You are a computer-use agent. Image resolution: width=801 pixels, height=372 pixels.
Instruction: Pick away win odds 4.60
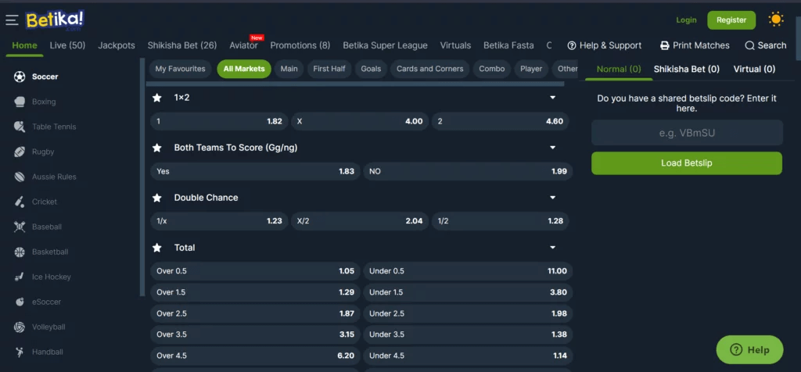pyautogui.click(x=500, y=121)
